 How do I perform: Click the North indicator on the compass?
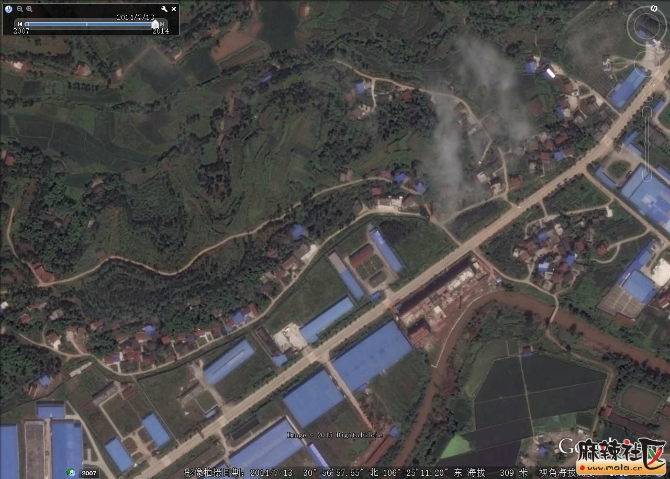(654, 8)
